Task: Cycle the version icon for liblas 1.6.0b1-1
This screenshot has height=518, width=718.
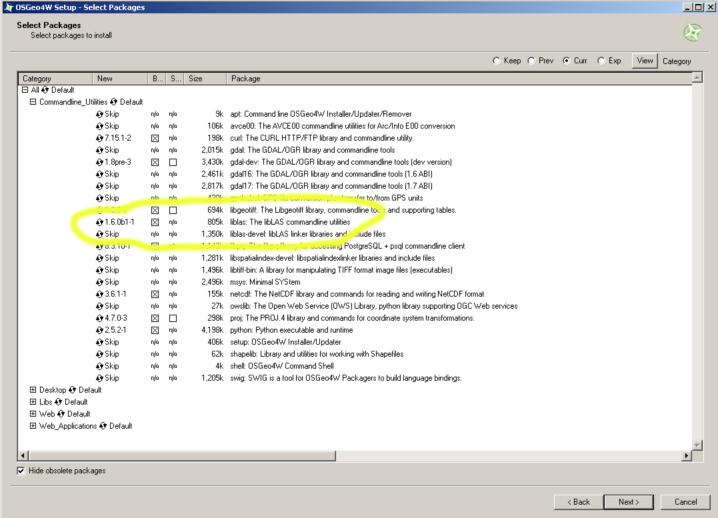Action: (99, 222)
